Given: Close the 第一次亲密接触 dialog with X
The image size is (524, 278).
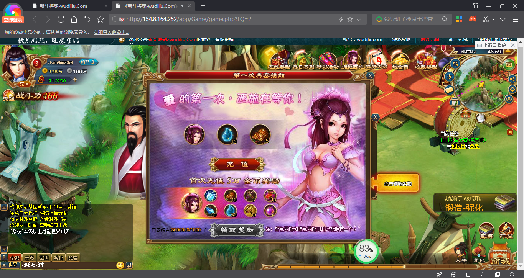Looking at the screenshot, I should (370, 76).
